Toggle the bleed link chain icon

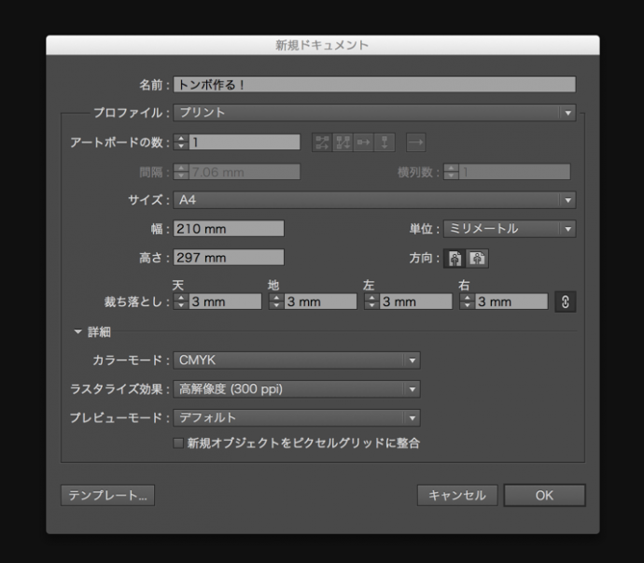566,303
